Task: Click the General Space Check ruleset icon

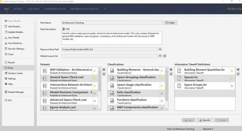Action: pyautogui.click(x=45, y=78)
